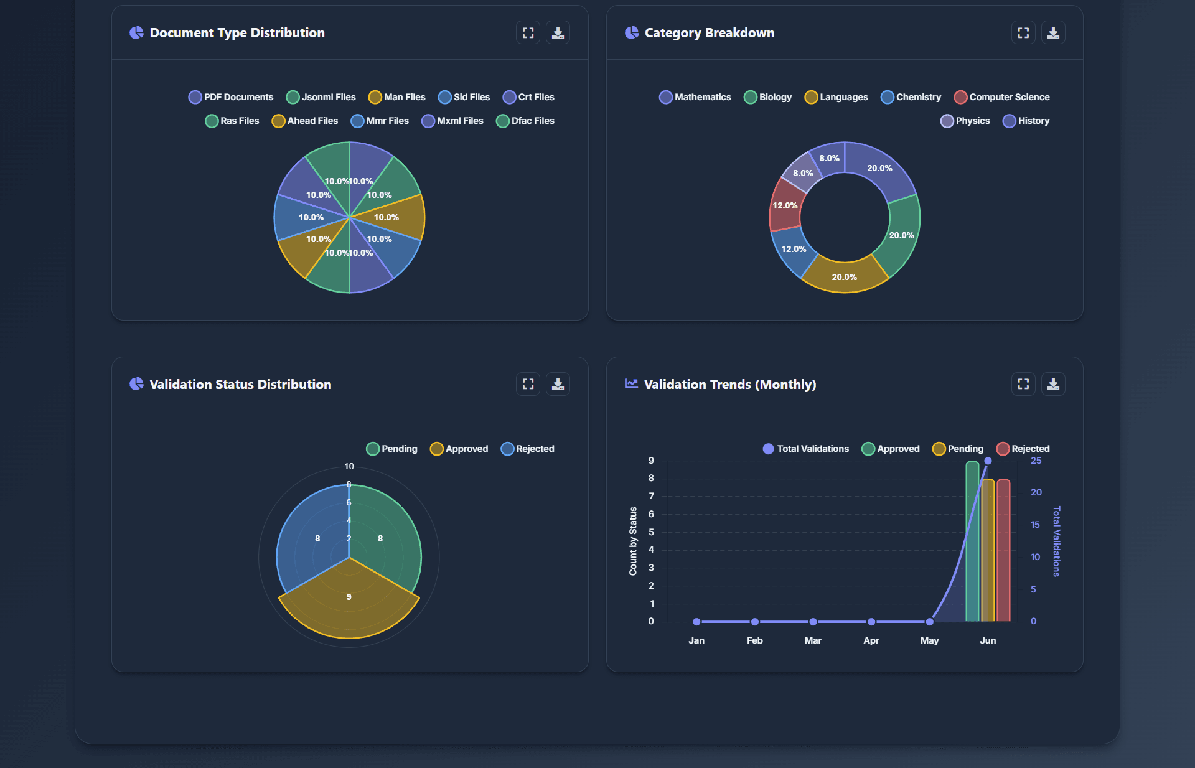Toggle Pending in Validation Status Distribution legend
The image size is (1195, 768).
pos(392,449)
